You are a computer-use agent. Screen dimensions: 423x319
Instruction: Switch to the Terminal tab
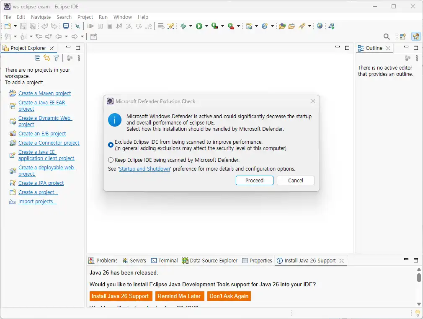point(164,261)
